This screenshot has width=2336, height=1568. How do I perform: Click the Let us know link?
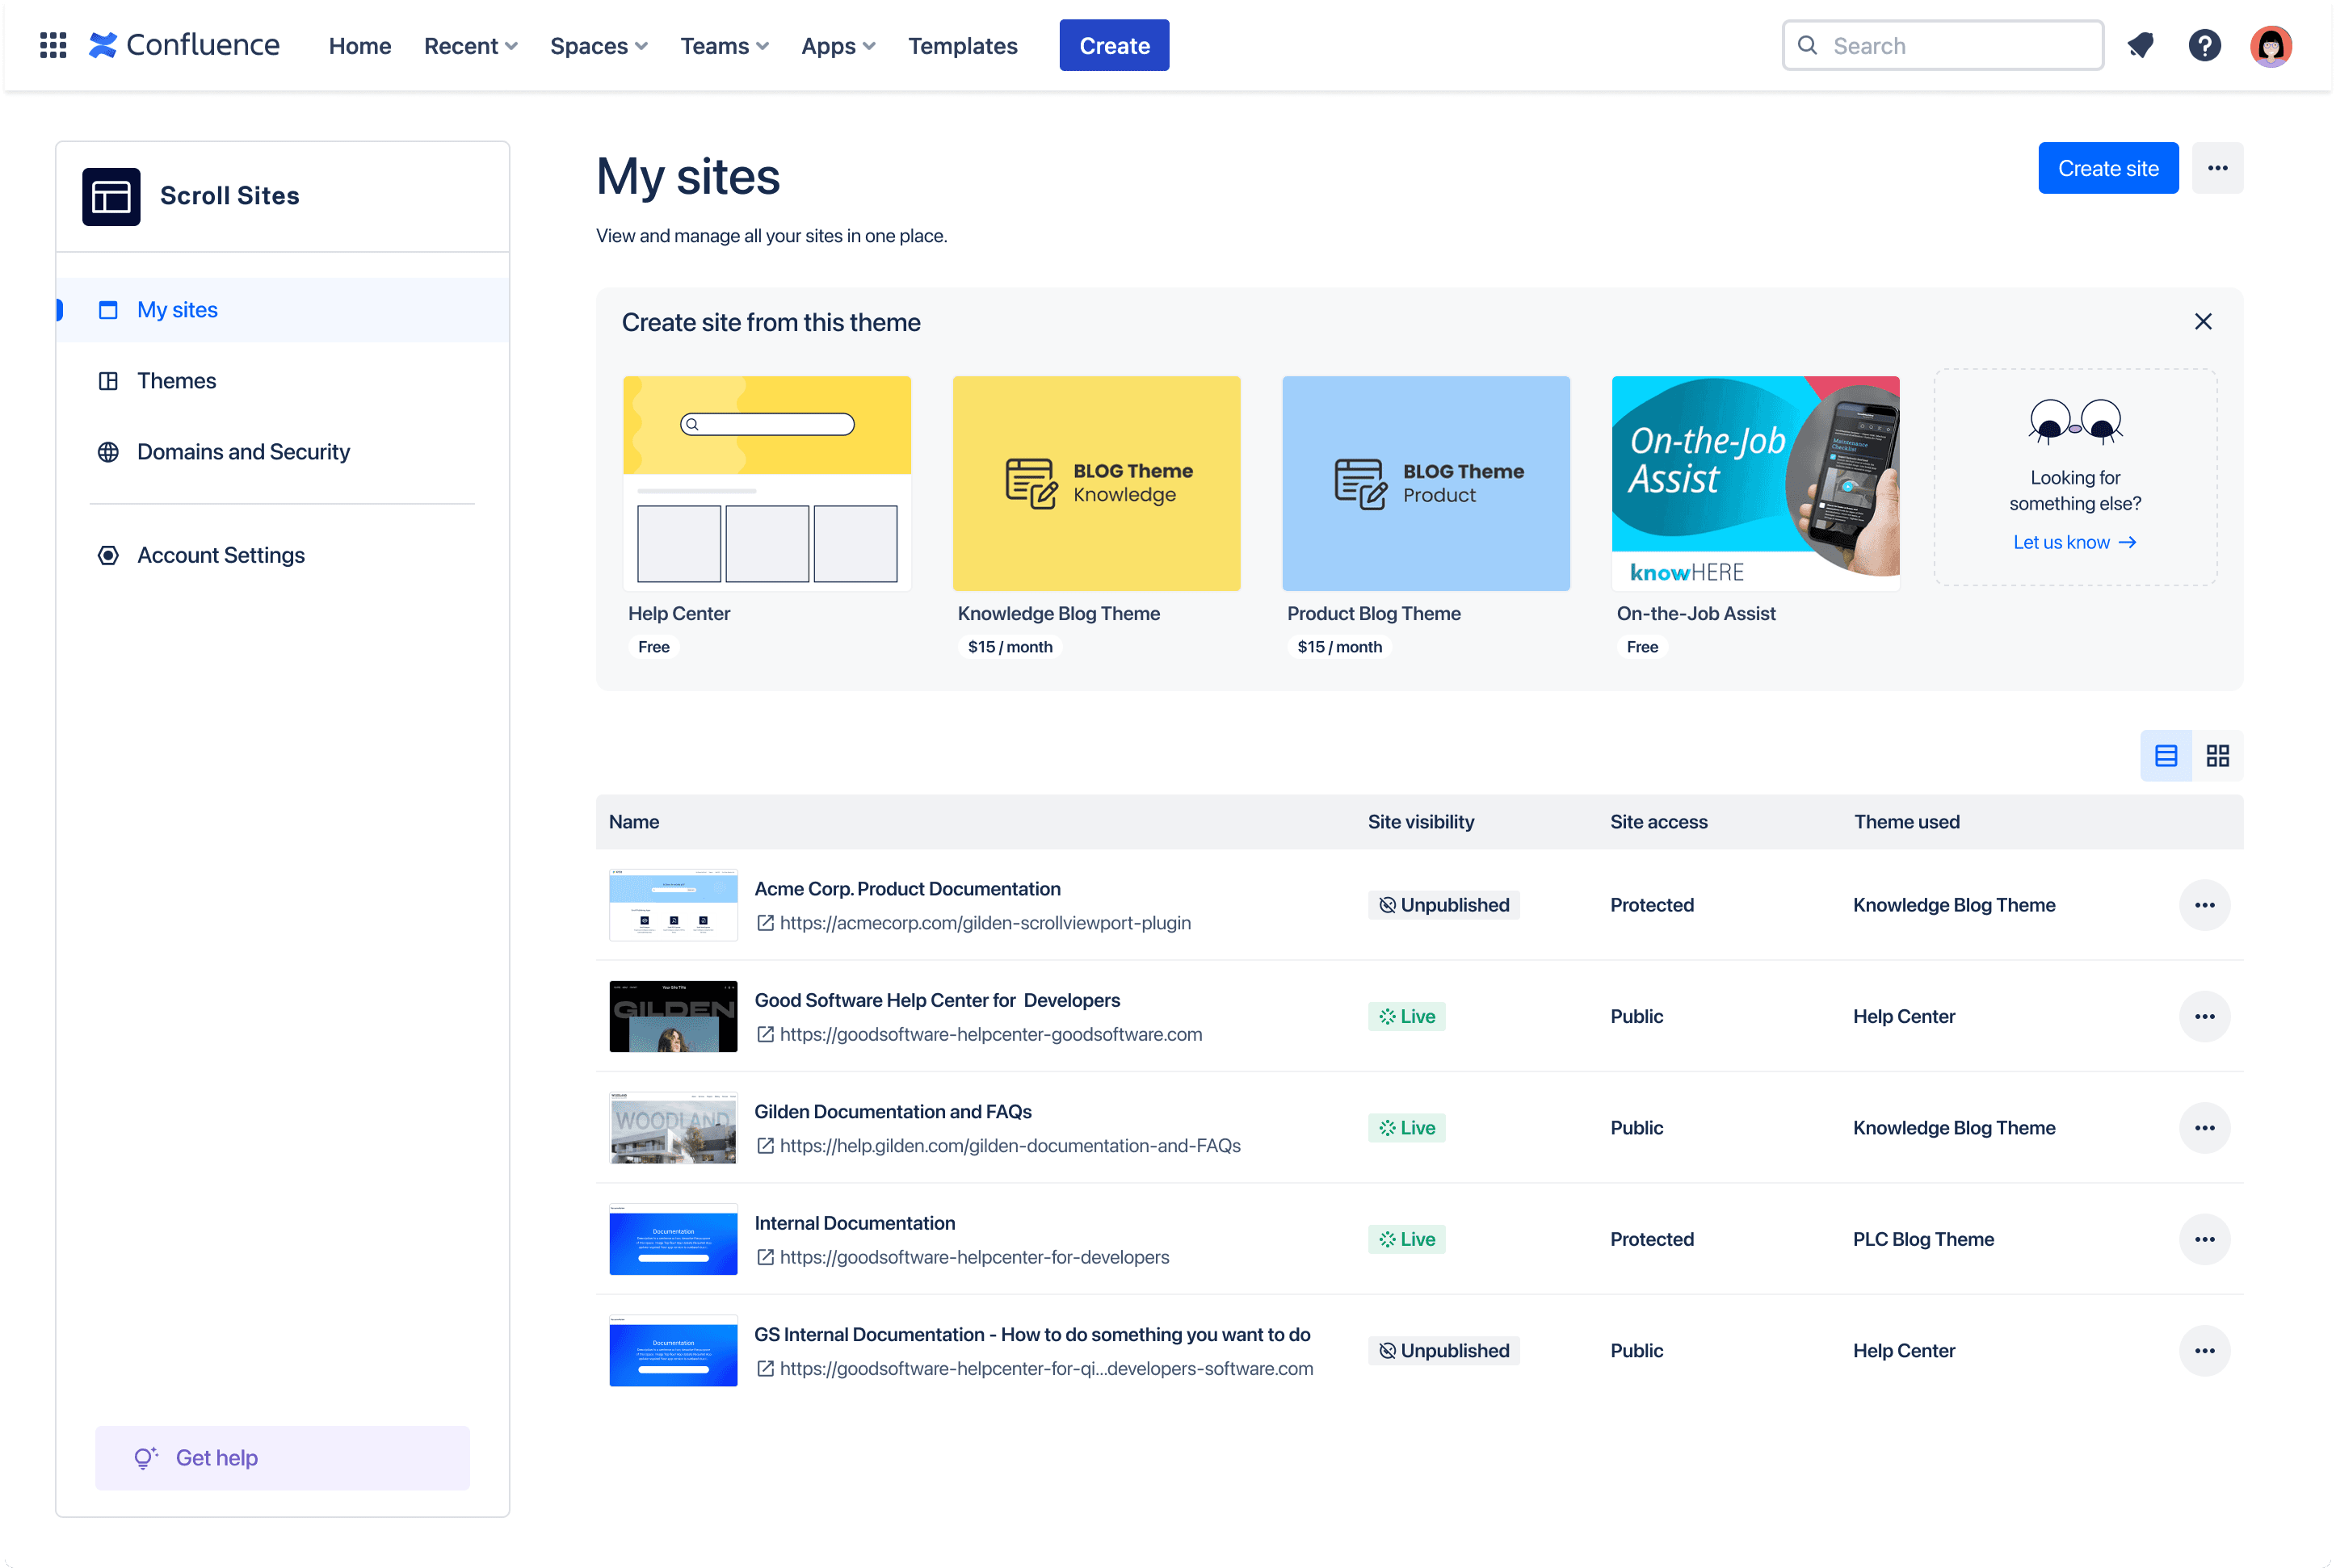[2074, 542]
